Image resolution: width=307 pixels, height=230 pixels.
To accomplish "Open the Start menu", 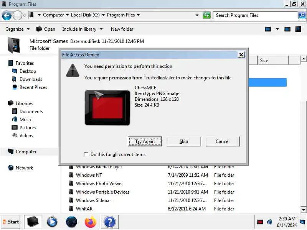I will (11, 222).
